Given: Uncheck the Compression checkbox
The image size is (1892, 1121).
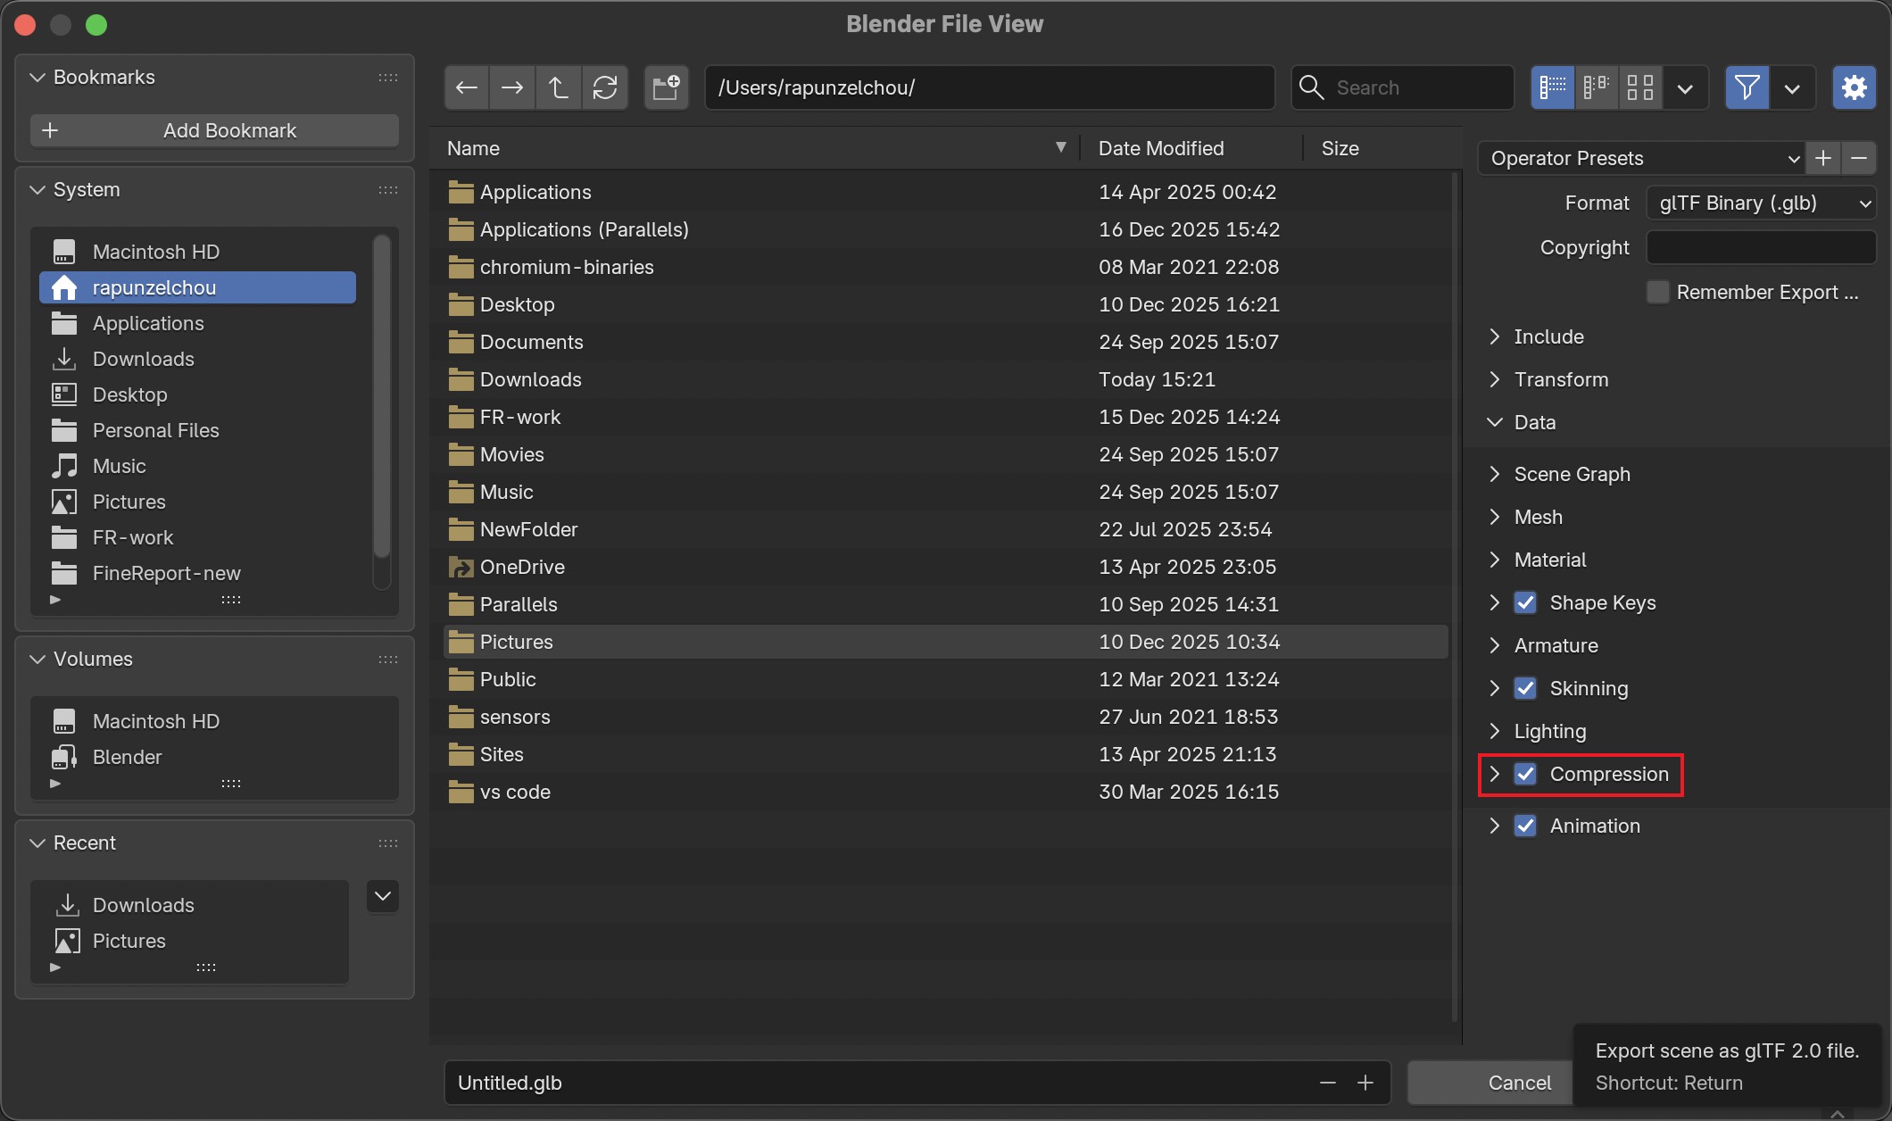Looking at the screenshot, I should coord(1526,774).
